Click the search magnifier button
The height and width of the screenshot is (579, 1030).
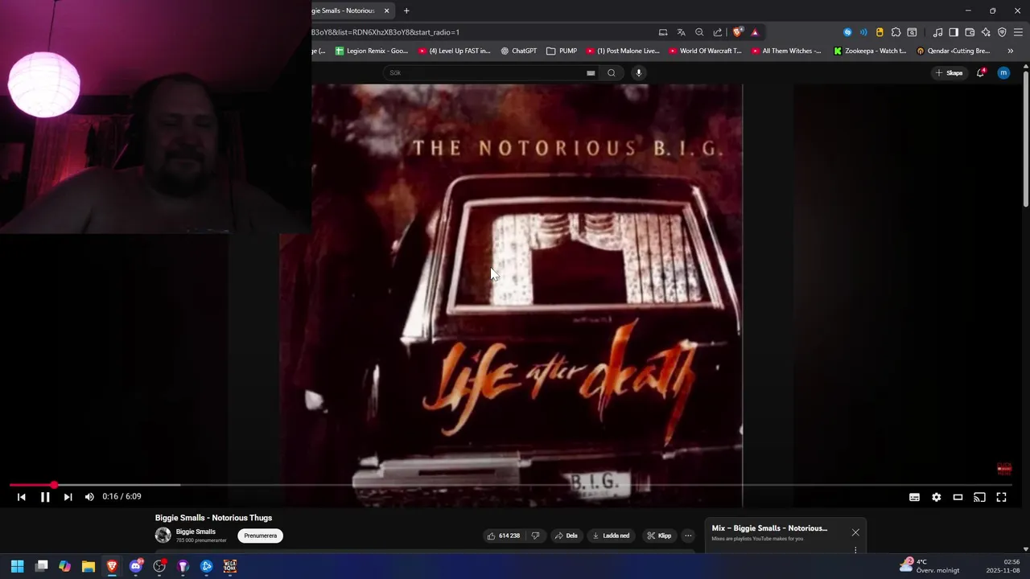point(612,73)
